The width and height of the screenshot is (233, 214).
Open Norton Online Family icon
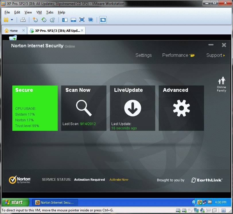tap(221, 84)
